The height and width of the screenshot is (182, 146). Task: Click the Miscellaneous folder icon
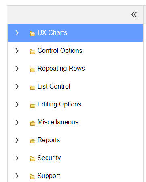(32, 123)
